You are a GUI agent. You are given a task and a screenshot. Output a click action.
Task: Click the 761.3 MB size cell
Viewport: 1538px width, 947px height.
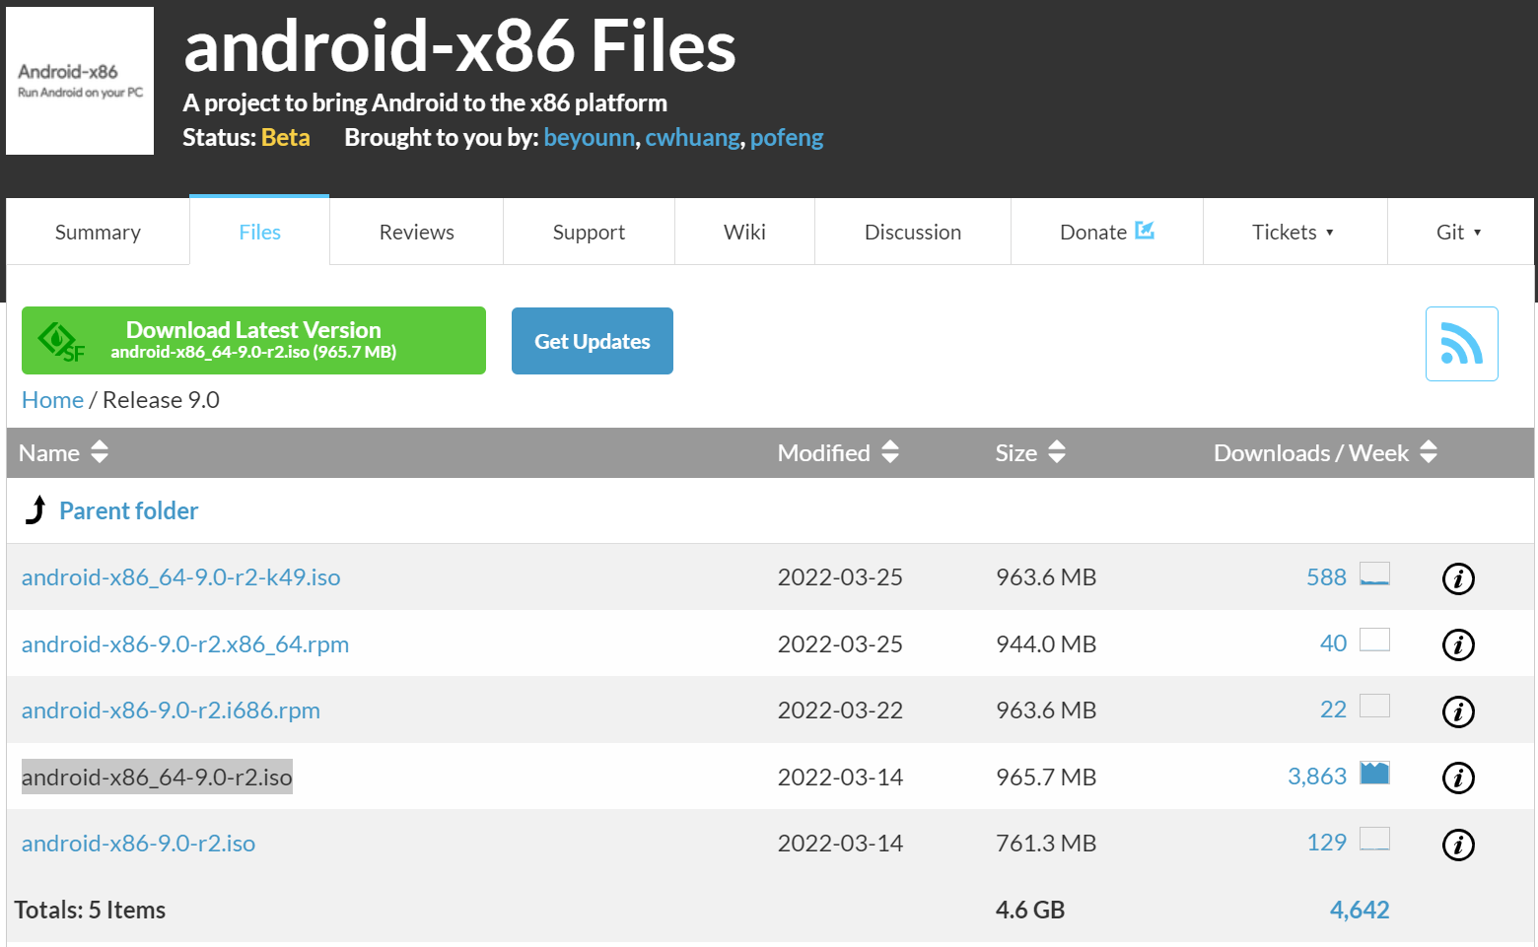click(x=1046, y=844)
